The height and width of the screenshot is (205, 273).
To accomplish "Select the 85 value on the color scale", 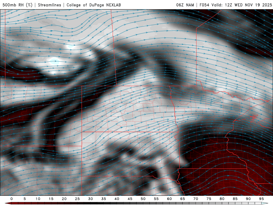I will (x=235, y=199).
